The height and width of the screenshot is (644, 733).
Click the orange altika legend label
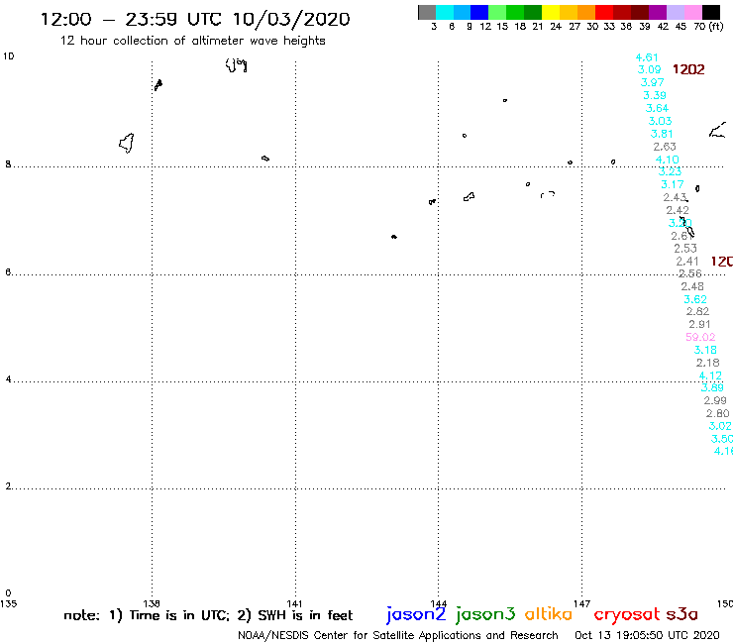pos(549,614)
